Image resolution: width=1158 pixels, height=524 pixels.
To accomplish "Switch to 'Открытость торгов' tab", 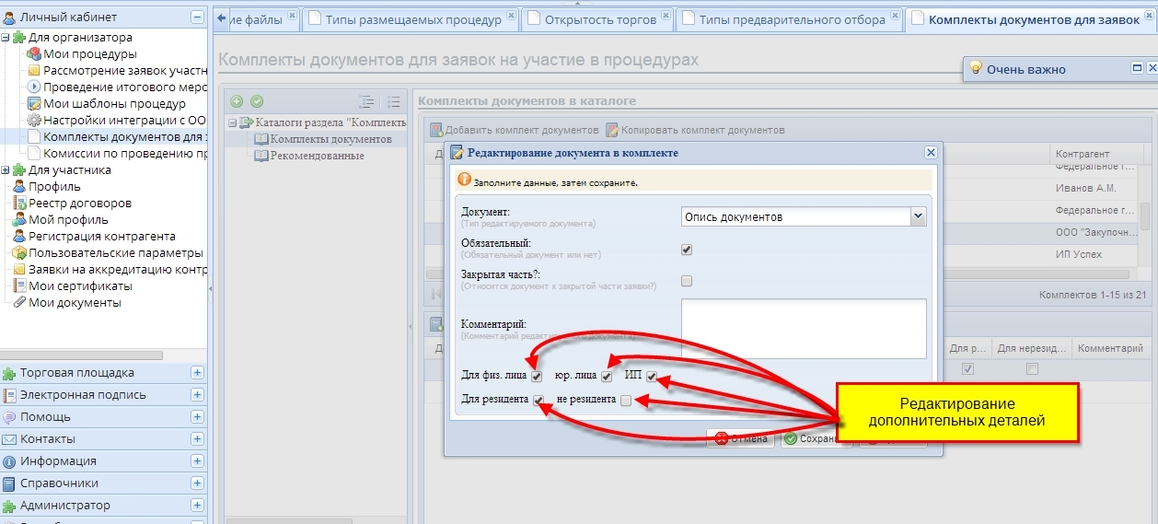I will coord(600,19).
